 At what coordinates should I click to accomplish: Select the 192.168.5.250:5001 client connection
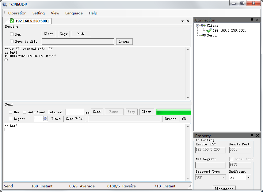coord(229,30)
